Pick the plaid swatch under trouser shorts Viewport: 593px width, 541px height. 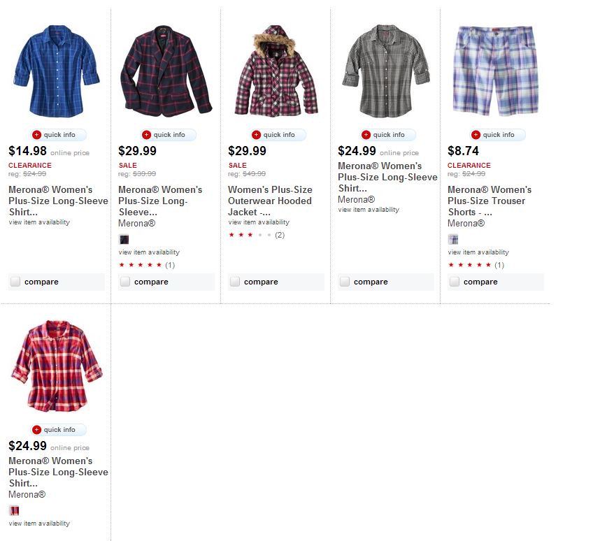(453, 240)
